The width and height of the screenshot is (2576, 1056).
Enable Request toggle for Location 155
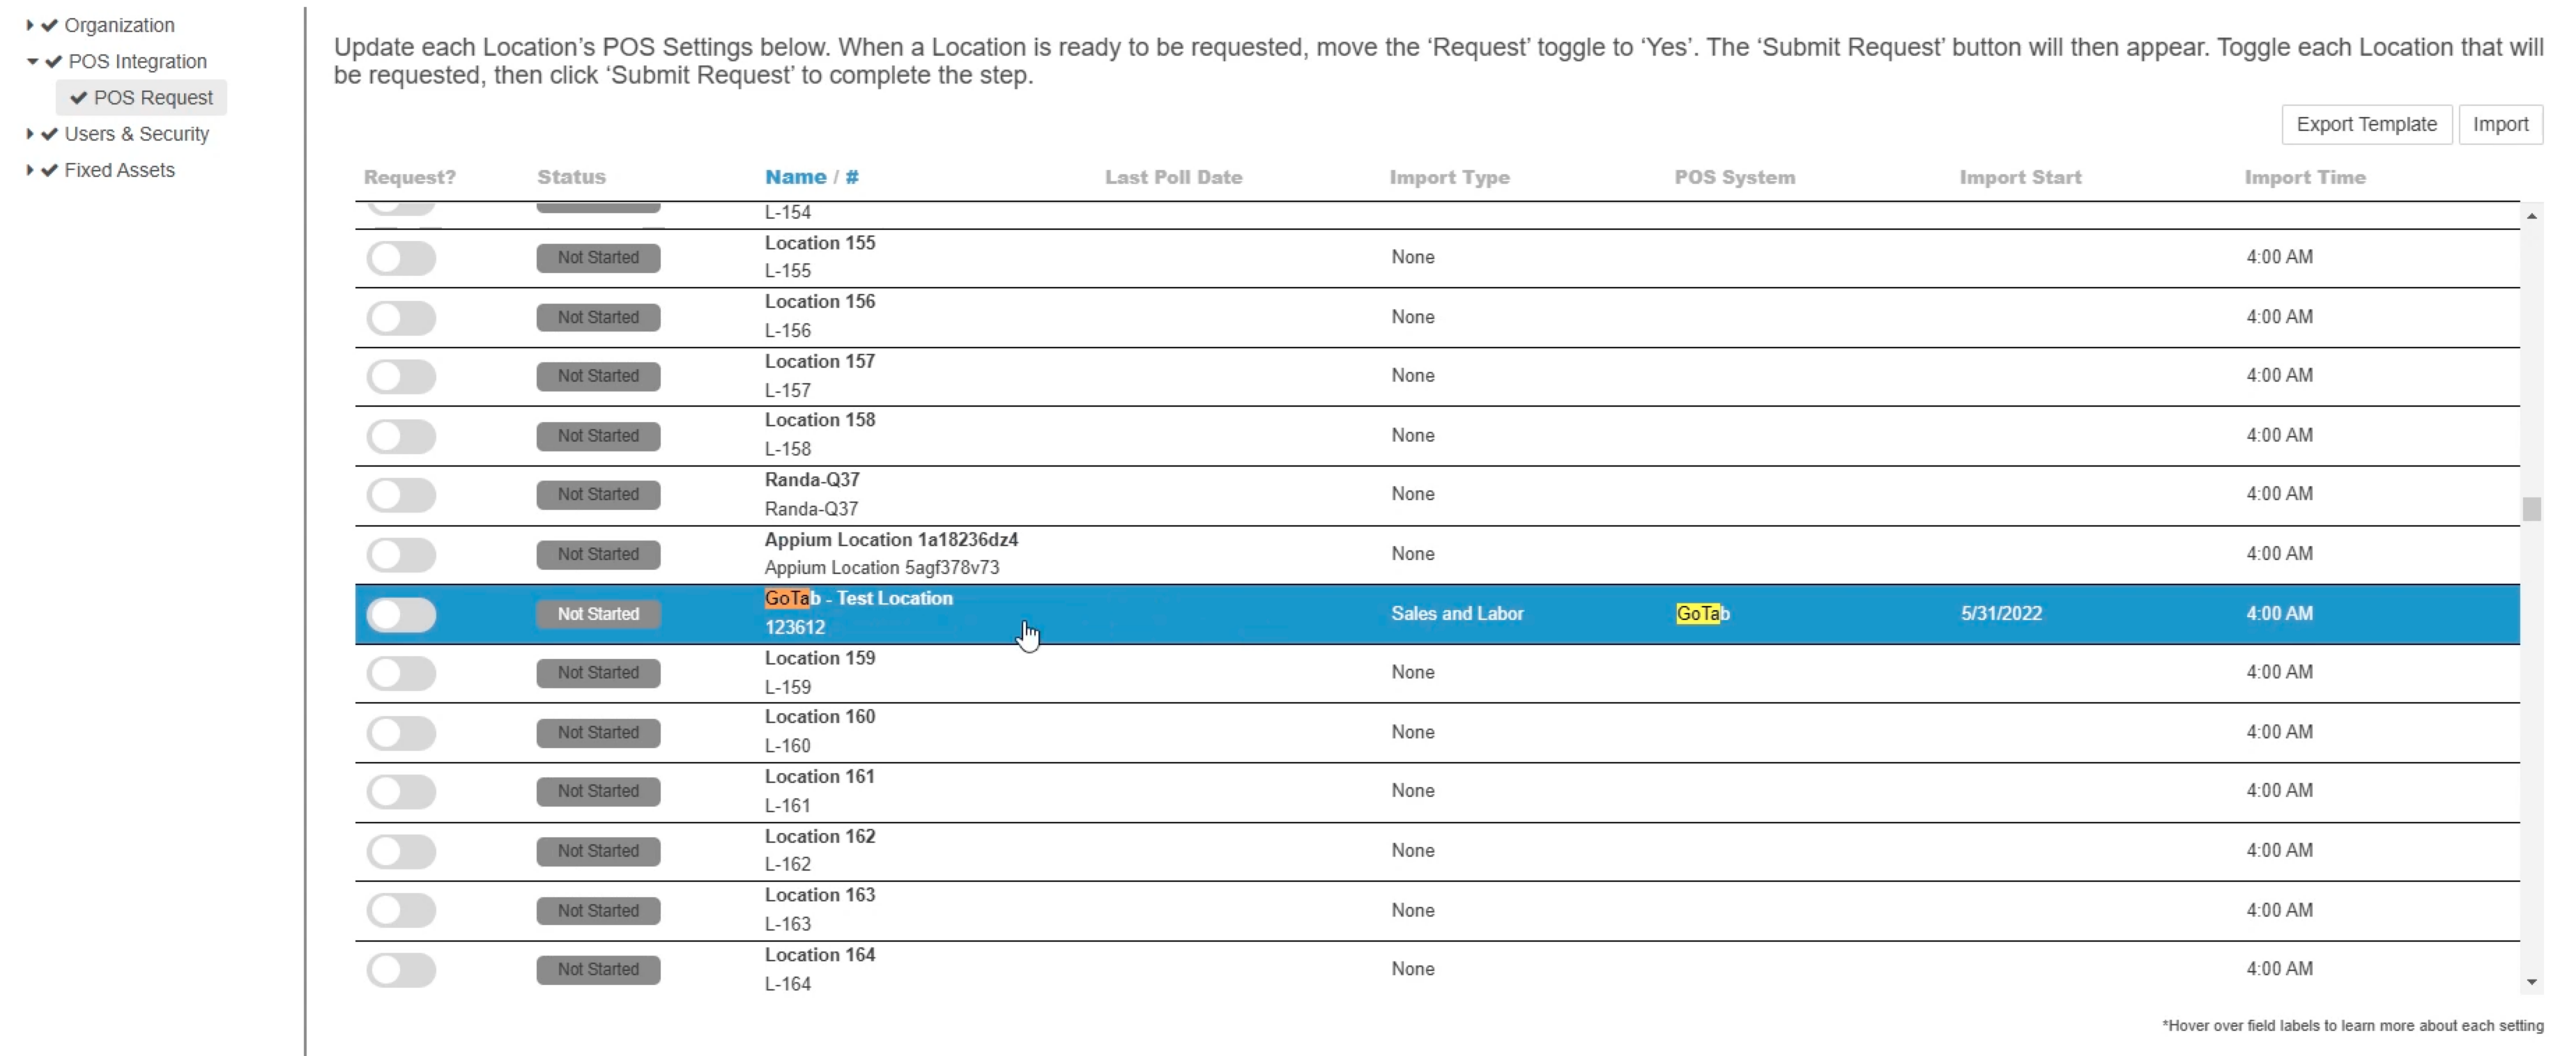(x=401, y=258)
